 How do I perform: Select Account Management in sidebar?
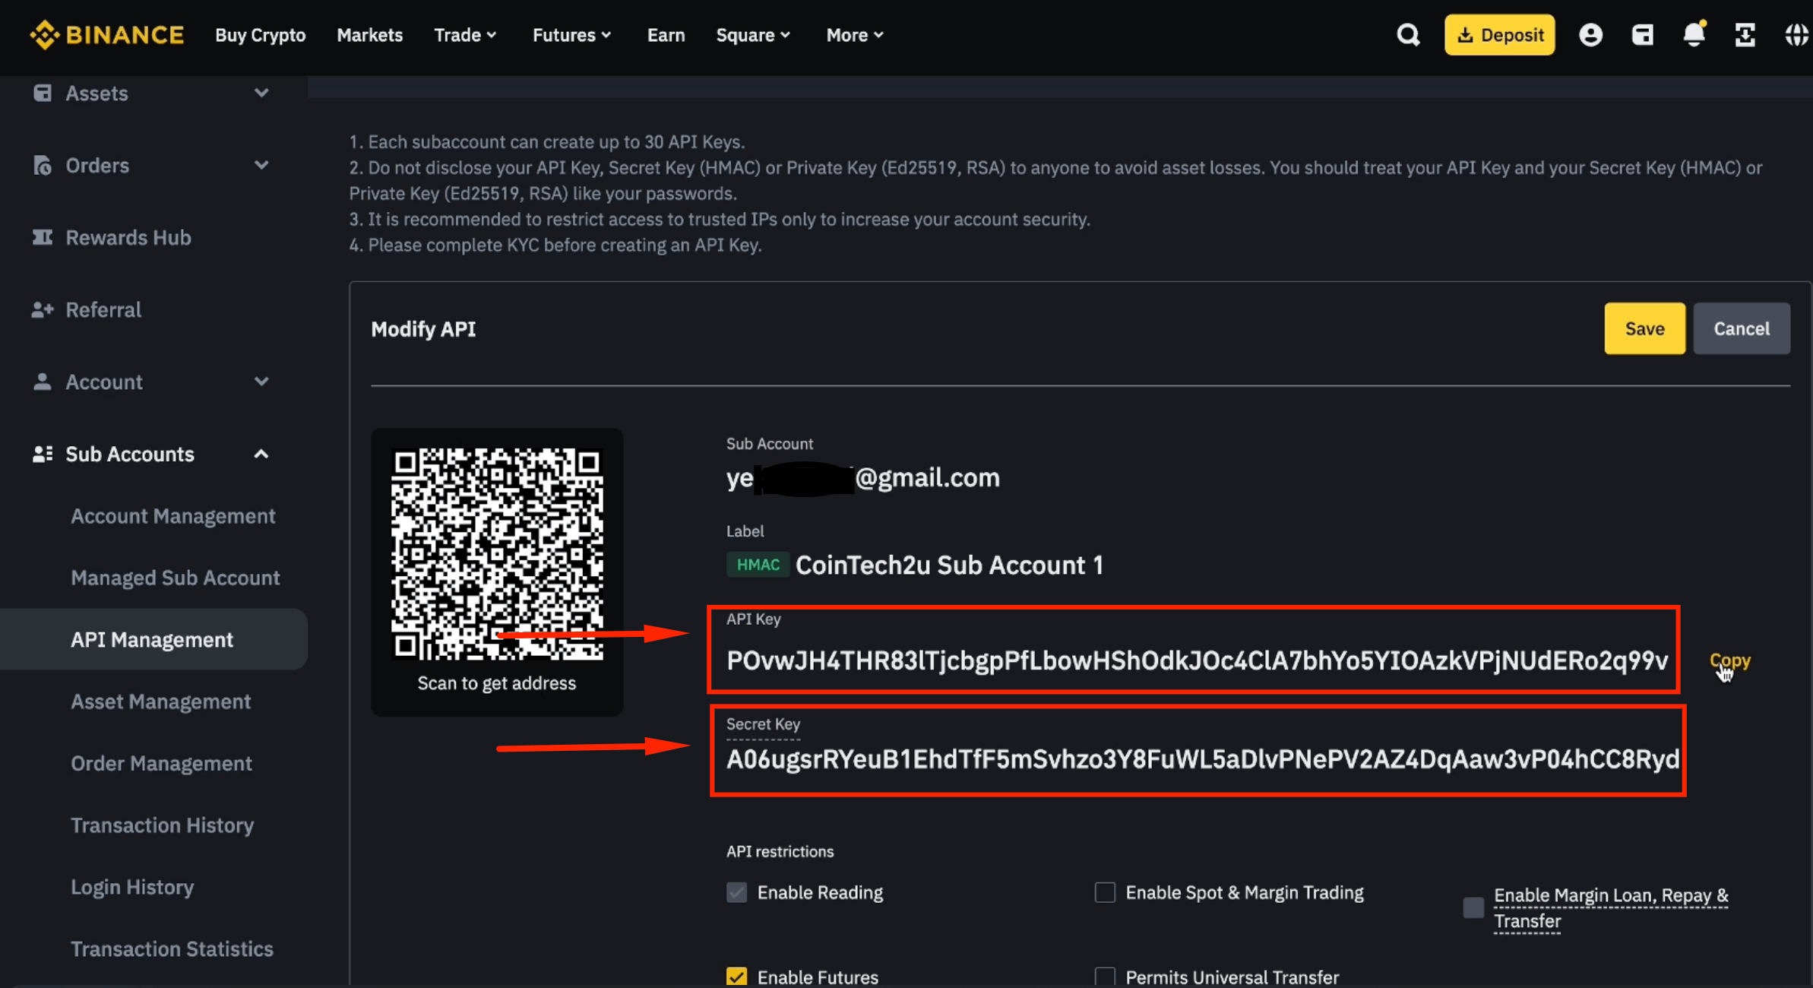point(172,516)
